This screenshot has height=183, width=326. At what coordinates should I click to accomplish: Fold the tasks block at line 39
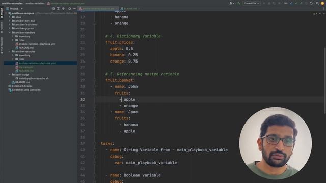[95, 143]
